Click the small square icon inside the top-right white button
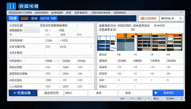Screen dimensions: 191x109 click(x=180, y=18)
